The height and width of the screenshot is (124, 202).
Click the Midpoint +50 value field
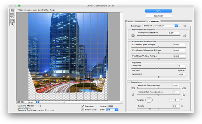pos(181,74)
